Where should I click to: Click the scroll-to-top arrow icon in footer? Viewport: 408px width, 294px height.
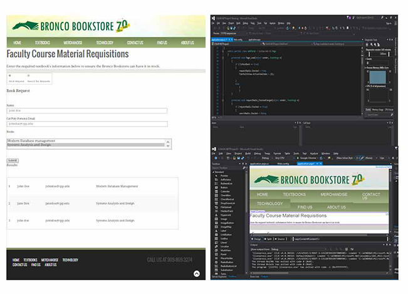[x=196, y=273]
